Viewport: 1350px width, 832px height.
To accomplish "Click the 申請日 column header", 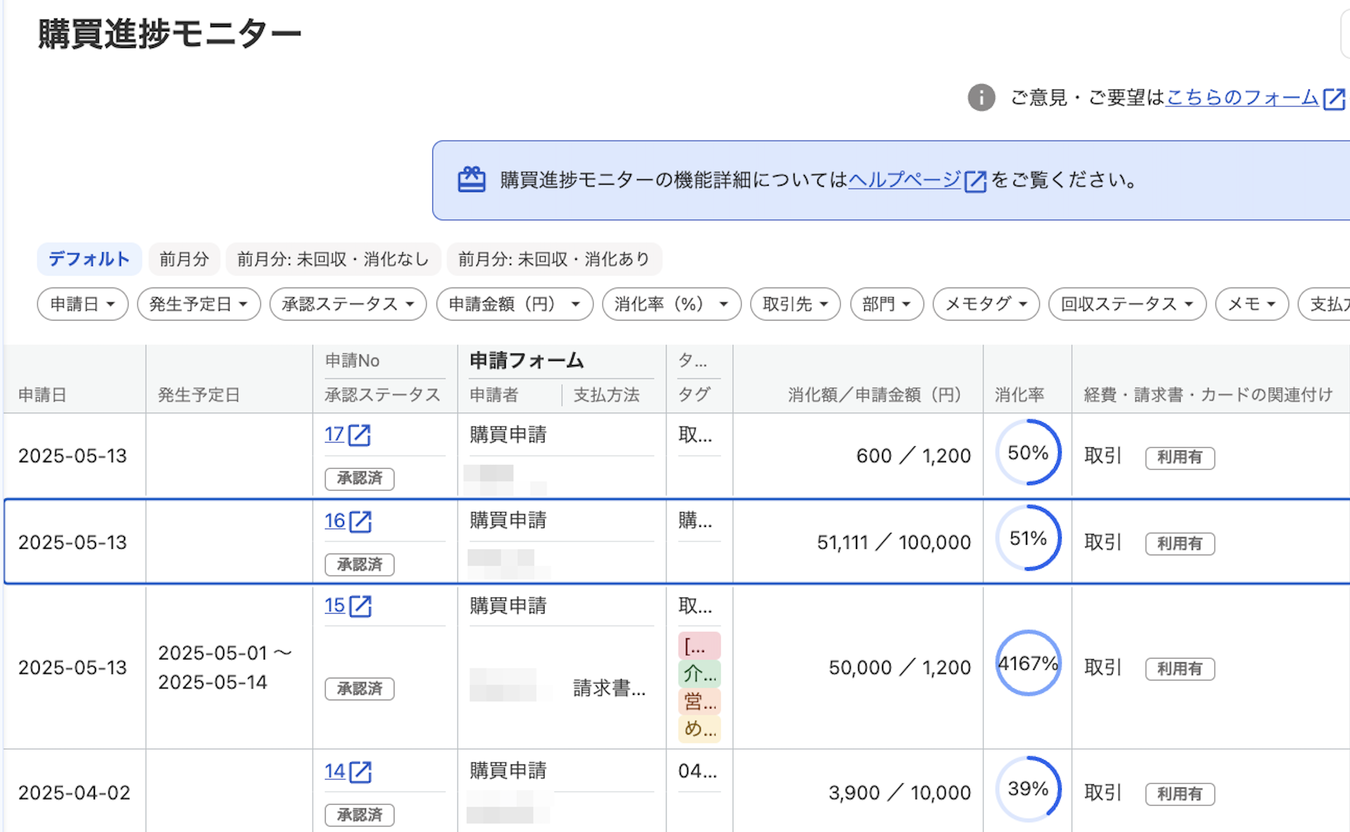I will [x=43, y=395].
